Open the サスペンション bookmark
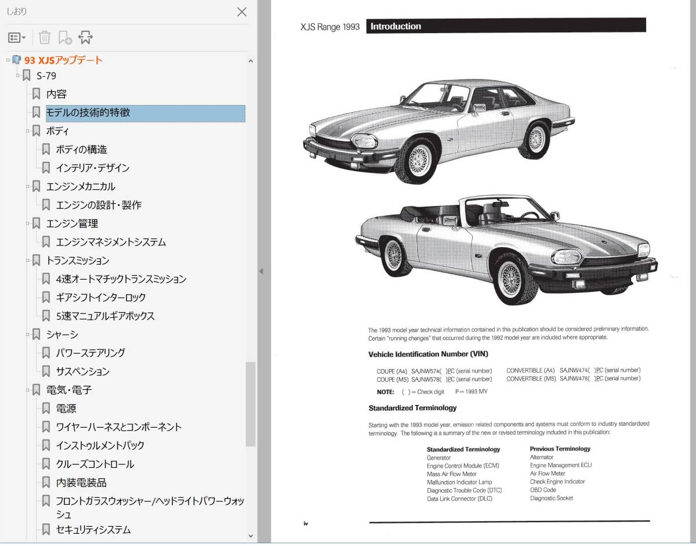This screenshot has width=696, height=546. click(83, 371)
